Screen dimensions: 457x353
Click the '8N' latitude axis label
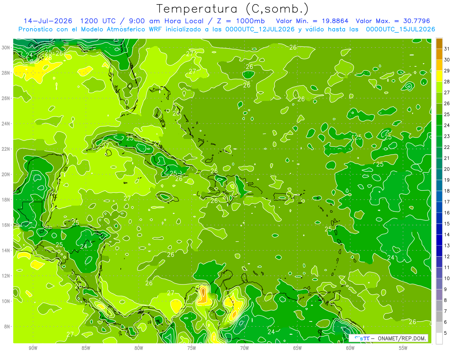(x=7, y=326)
